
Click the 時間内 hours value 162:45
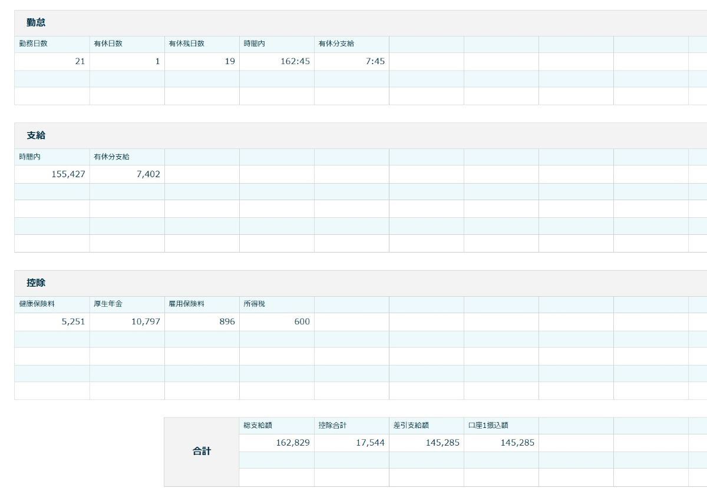tap(276, 61)
